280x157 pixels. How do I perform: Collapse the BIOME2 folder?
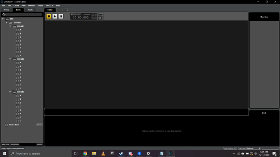click(10, 59)
